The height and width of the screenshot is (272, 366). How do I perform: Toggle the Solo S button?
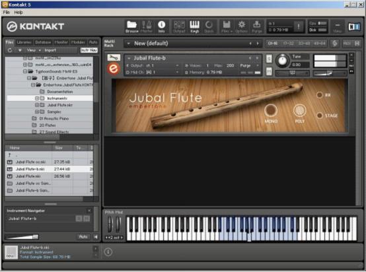(269, 59)
